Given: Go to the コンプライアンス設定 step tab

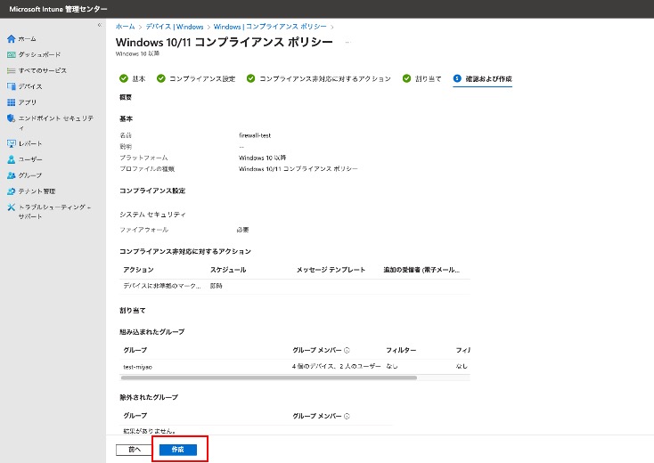Looking at the screenshot, I should click(x=196, y=78).
